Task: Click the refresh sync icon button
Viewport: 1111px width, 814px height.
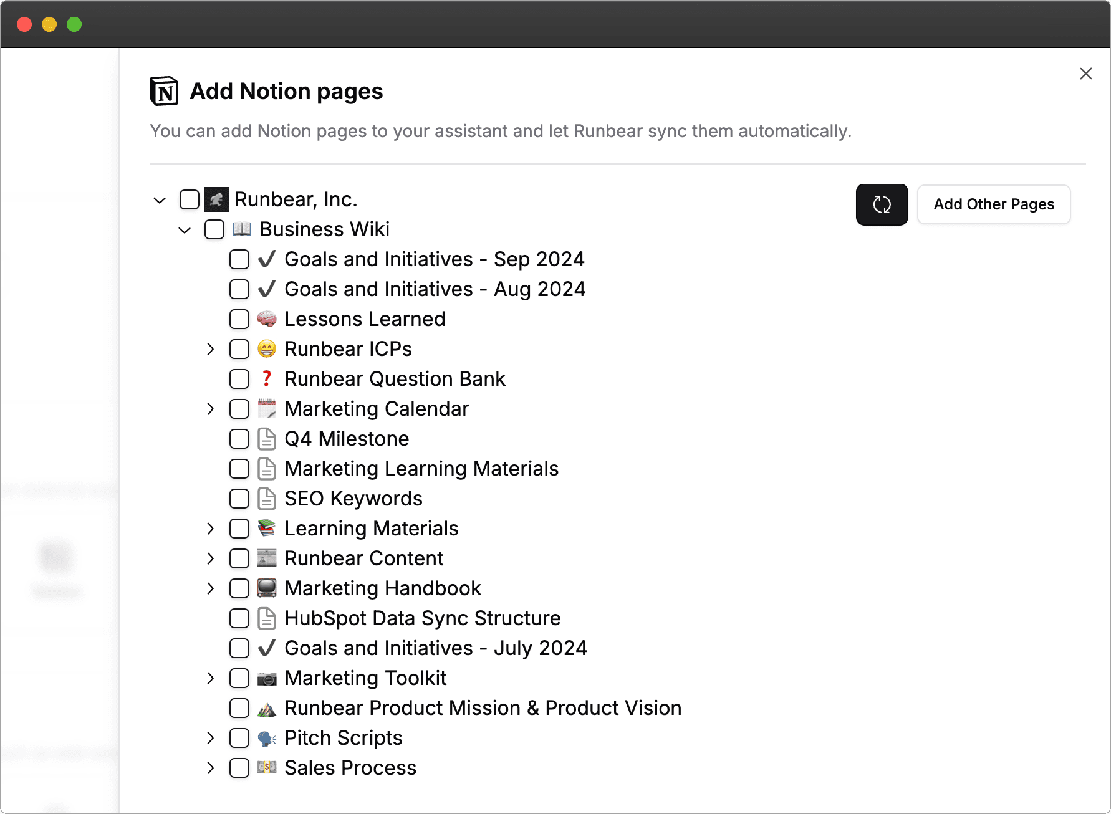Action: [882, 204]
